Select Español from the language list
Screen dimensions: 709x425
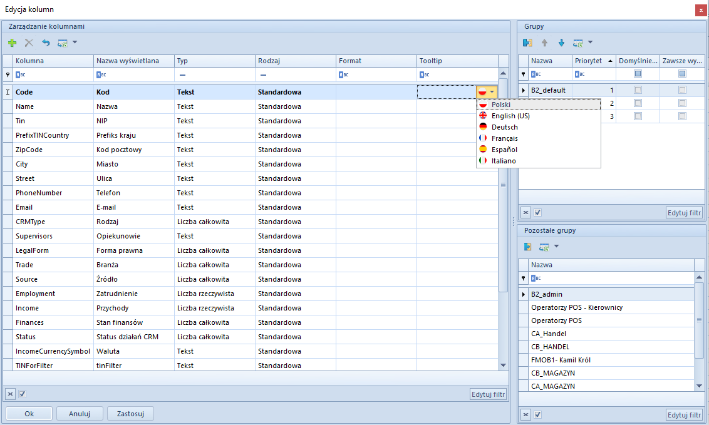pos(539,150)
